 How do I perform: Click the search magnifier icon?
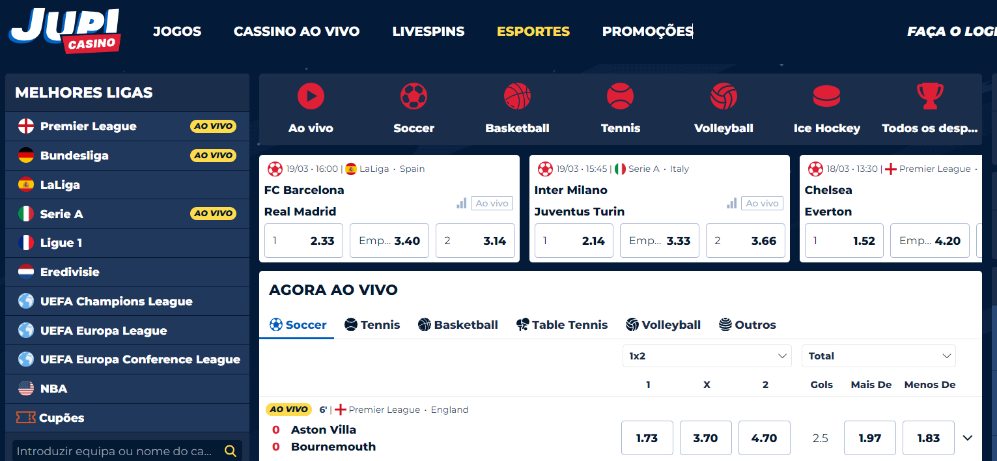pos(231,450)
